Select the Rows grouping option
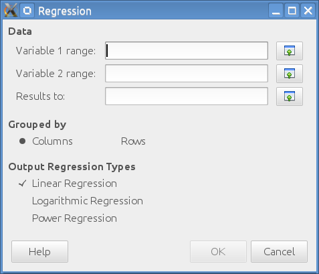The image size is (319, 274). (x=133, y=141)
